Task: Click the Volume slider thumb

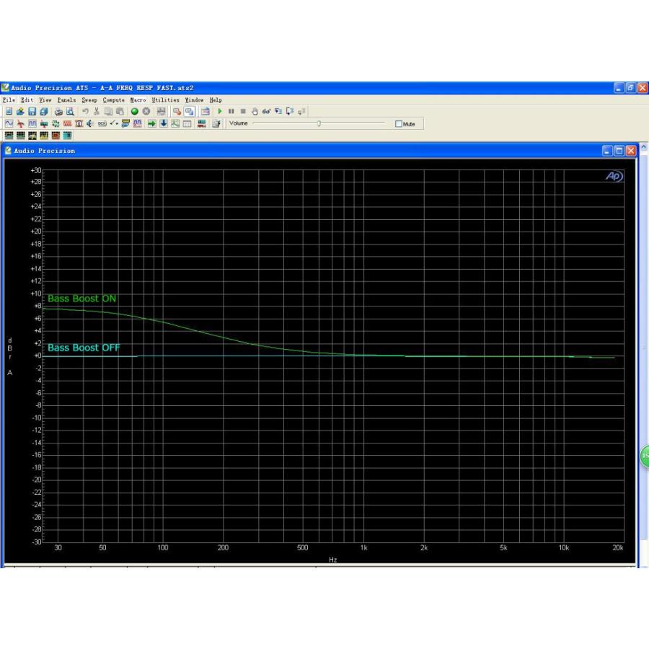Action: click(x=319, y=123)
